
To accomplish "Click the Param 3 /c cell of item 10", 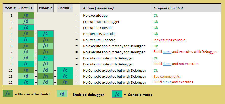I will click(65, 70).
